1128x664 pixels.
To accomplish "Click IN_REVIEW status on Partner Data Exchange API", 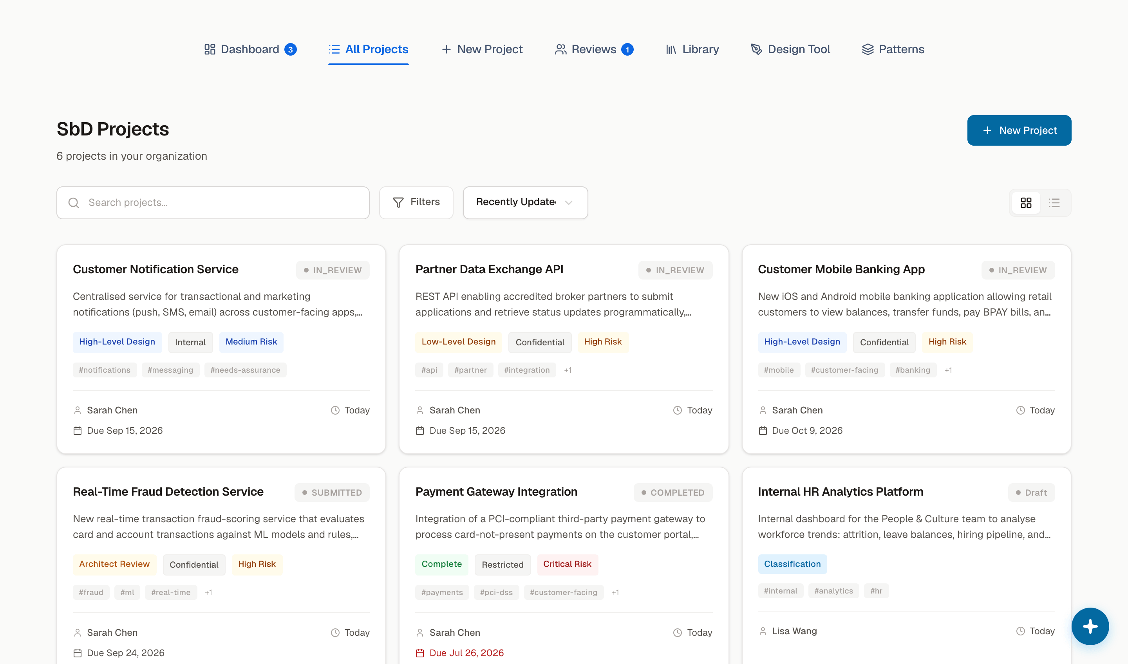I will point(675,270).
